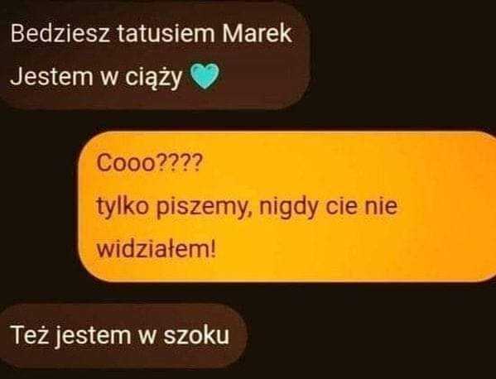
Task: Click the word 'jestem' in bottom message
Action: (94, 336)
